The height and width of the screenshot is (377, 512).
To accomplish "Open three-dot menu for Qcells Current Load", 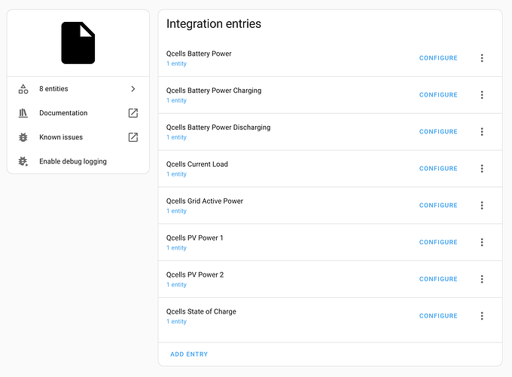I will tap(482, 169).
